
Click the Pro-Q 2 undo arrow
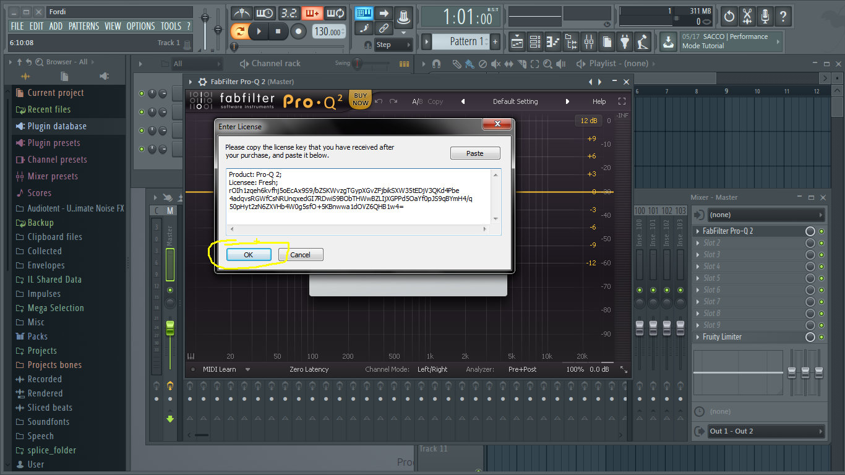[379, 101]
